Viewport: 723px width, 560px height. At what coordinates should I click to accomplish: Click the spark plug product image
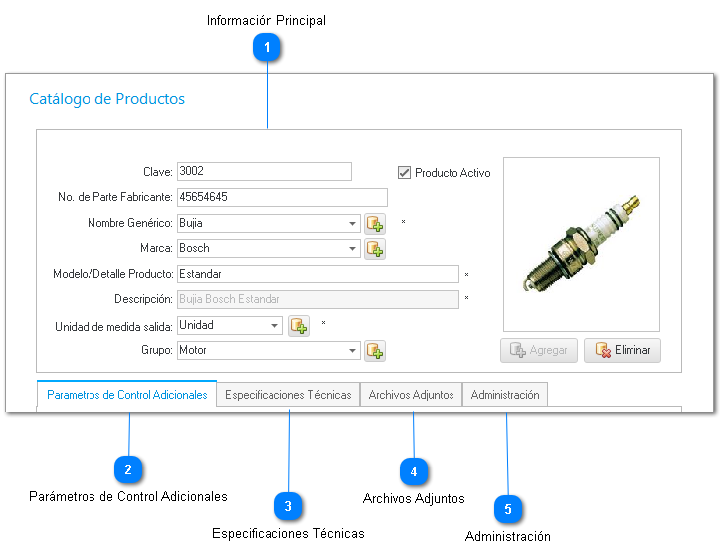coord(581,244)
